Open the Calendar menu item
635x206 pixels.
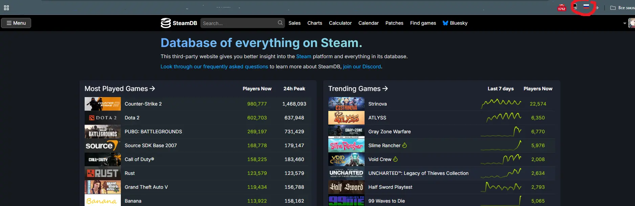(x=368, y=23)
